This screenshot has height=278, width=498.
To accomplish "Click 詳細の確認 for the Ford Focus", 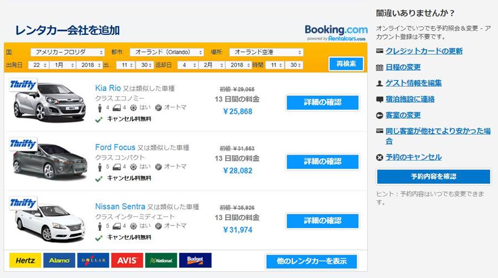I will pyautogui.click(x=323, y=162).
